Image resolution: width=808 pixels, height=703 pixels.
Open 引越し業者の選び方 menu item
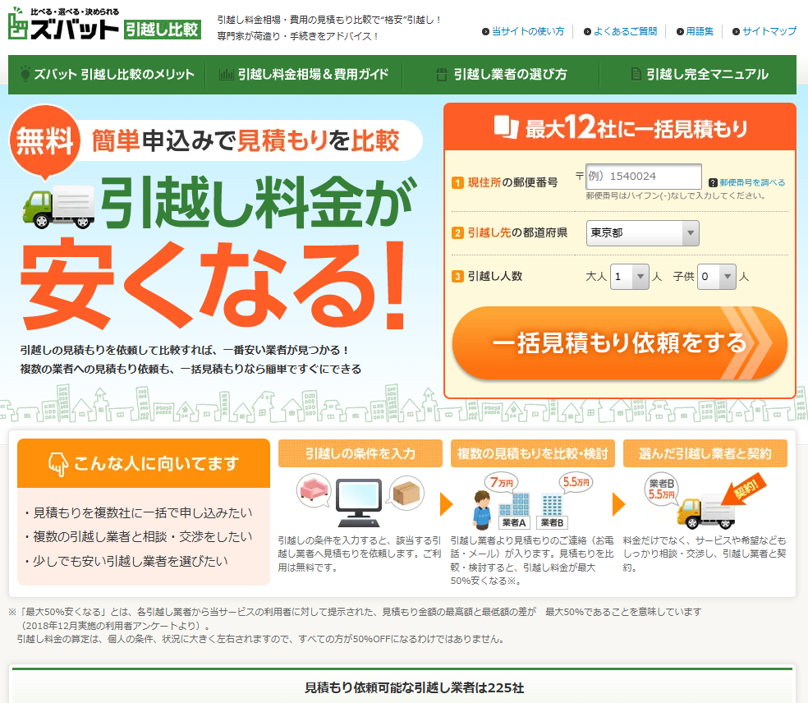[x=501, y=75]
